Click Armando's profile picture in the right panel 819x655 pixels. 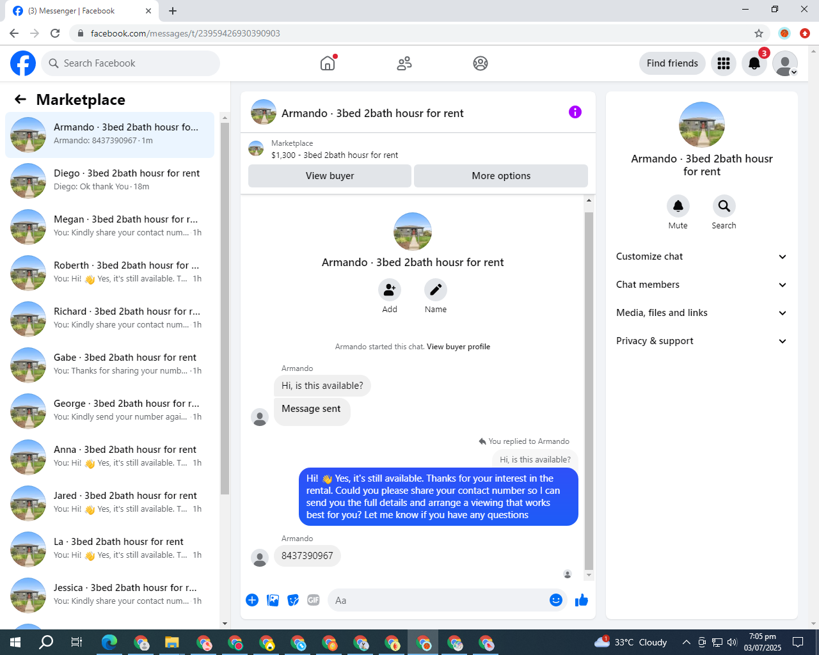(x=702, y=125)
